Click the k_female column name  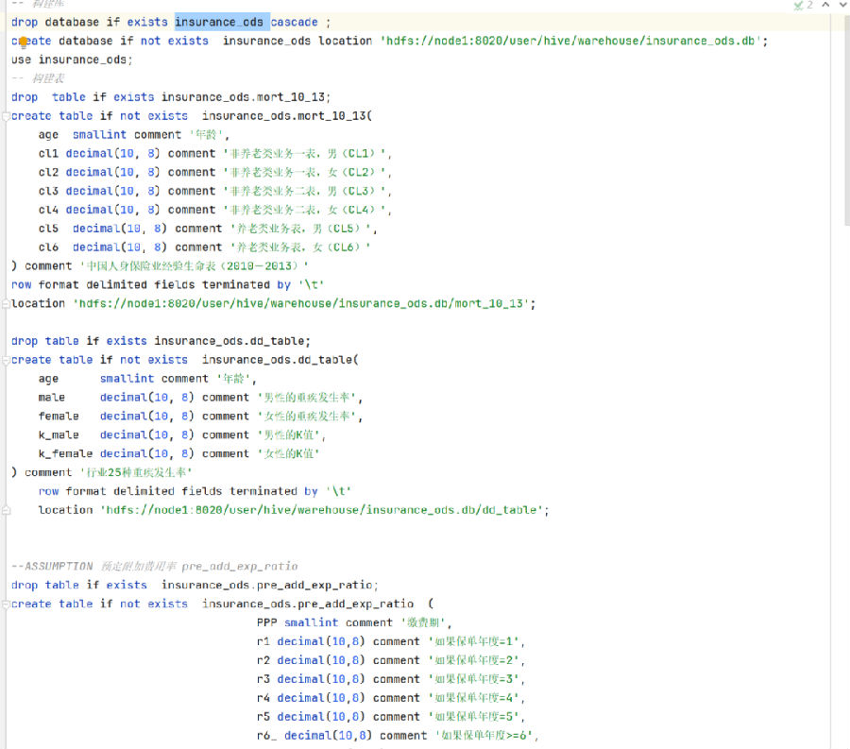[x=65, y=454]
